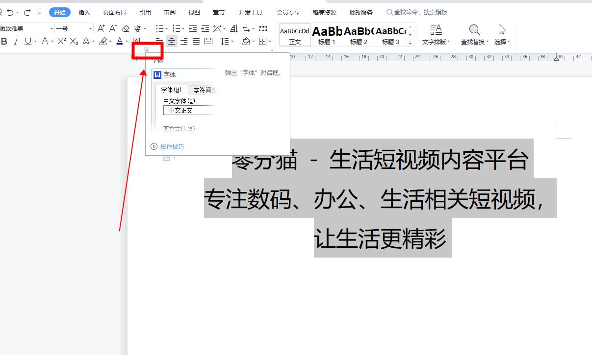Image resolution: width=592 pixels, height=355 pixels.
Task: Click the 操作技巧 link in the tooltip
Action: point(172,146)
